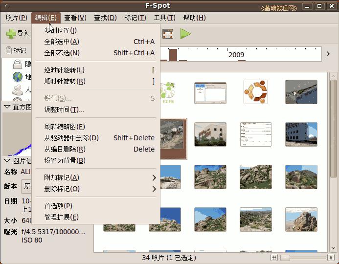339x264 pixels.
Task: Select the large boulder photo thumbnail
Action: point(301,220)
